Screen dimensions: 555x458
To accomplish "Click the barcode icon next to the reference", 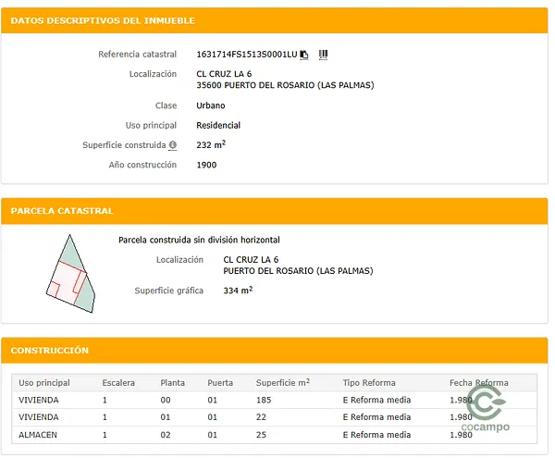I will point(323,55).
